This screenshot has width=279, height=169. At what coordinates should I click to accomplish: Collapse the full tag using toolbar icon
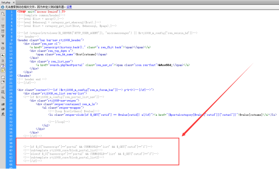(x=3, y=26)
